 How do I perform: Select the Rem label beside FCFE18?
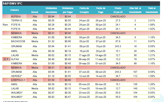(x=5, y=25)
